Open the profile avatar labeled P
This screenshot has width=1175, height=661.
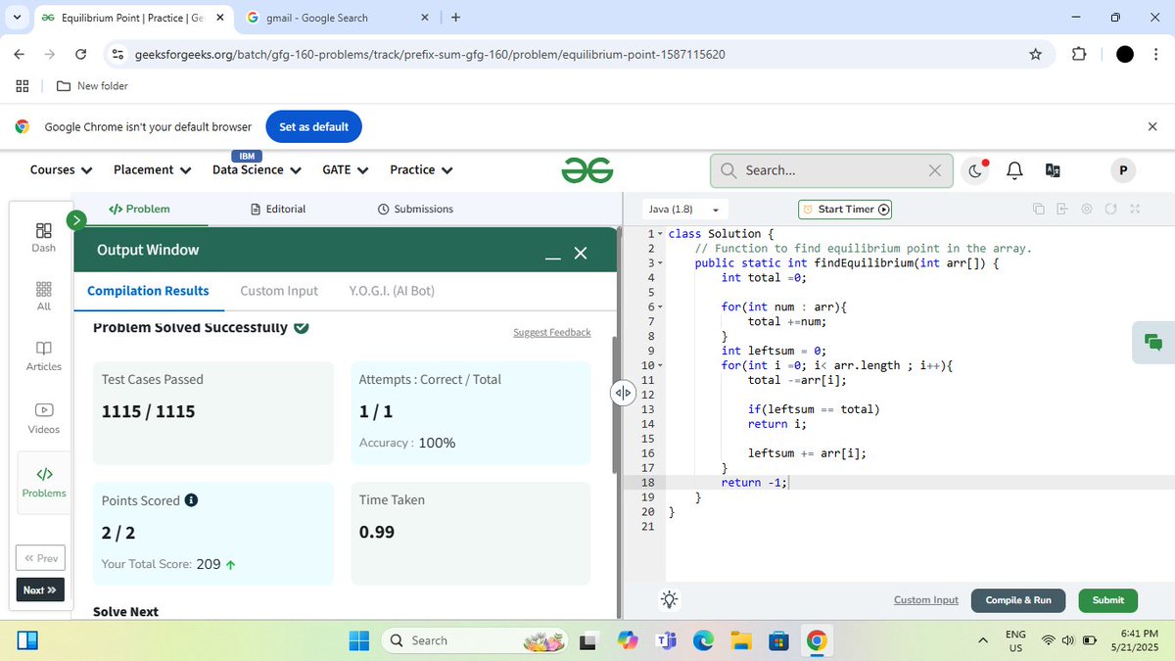(1123, 170)
